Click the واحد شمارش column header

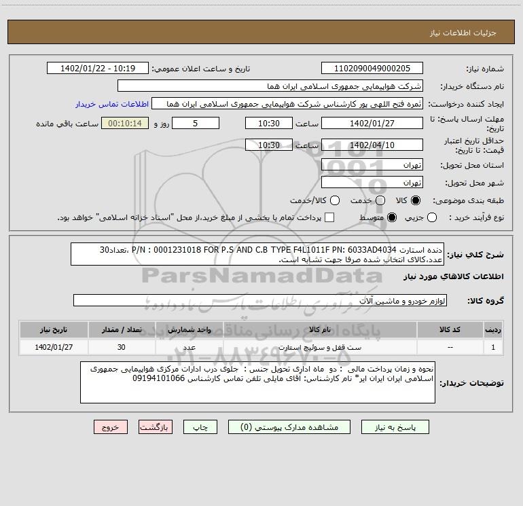[189, 329]
